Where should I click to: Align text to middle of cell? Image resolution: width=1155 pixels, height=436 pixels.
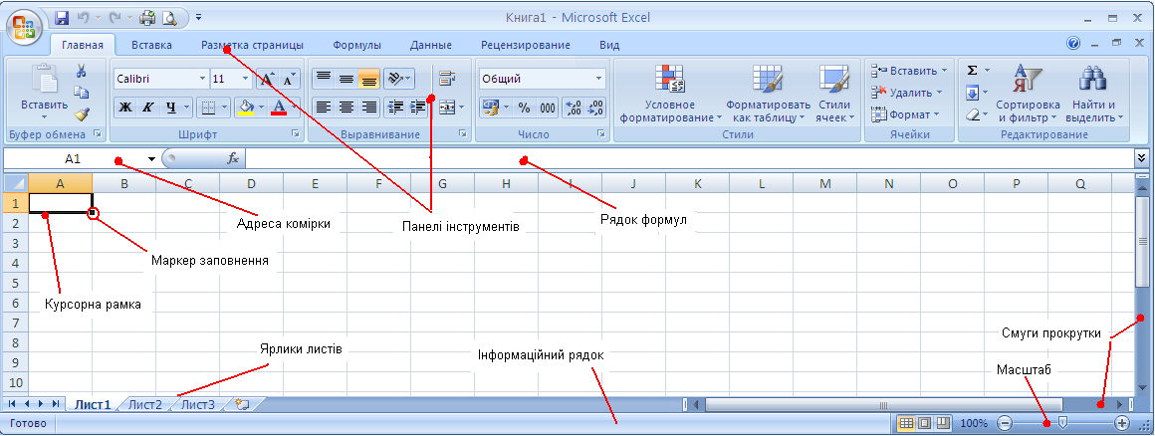(x=346, y=78)
